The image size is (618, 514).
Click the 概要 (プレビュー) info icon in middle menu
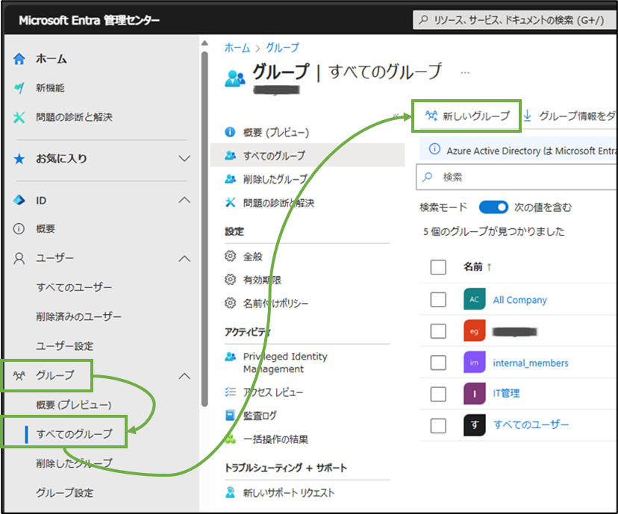pyautogui.click(x=230, y=132)
